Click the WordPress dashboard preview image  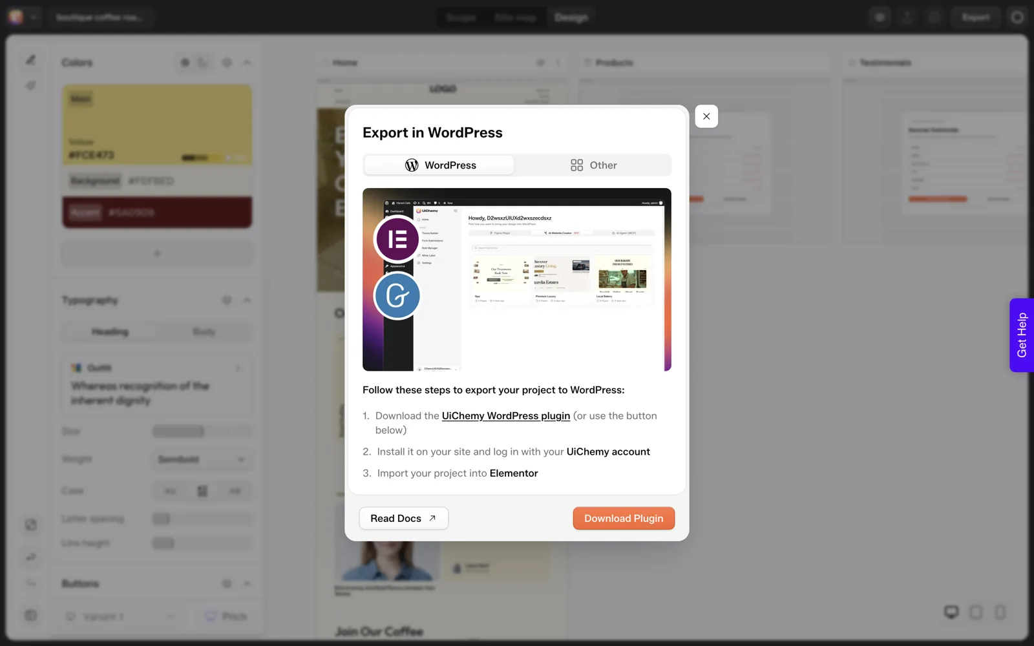click(517, 280)
